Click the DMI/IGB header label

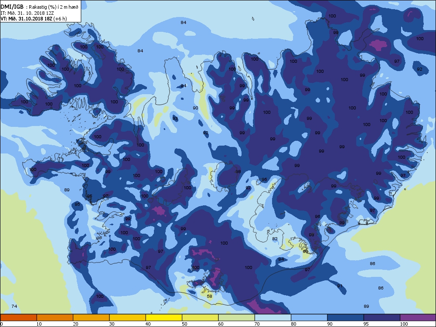[x=12, y=7]
